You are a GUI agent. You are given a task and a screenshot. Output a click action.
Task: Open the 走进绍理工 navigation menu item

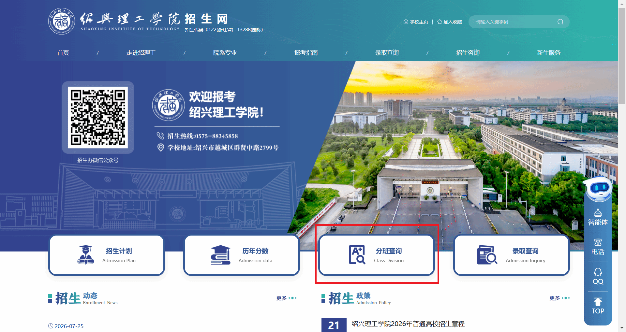[141, 53]
